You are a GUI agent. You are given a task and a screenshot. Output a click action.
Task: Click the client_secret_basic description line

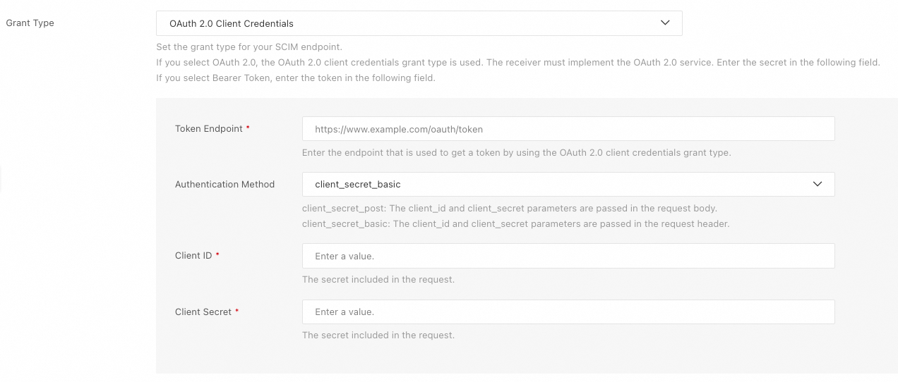pyautogui.click(x=515, y=224)
